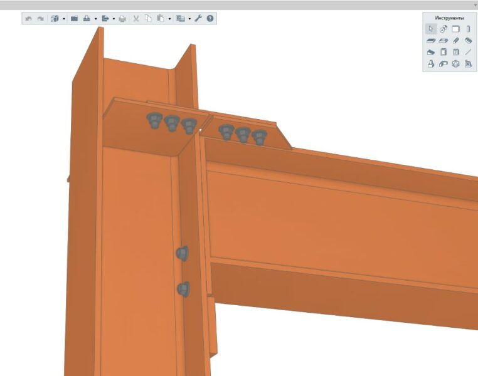Click the import tray icon
This screenshot has width=478, height=376.
87,19
